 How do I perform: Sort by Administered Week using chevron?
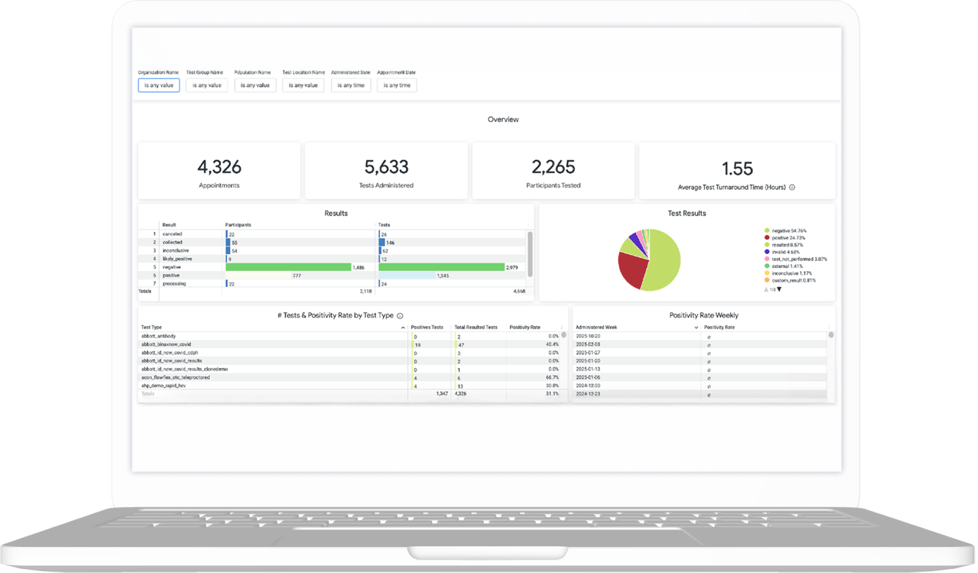[696, 328]
